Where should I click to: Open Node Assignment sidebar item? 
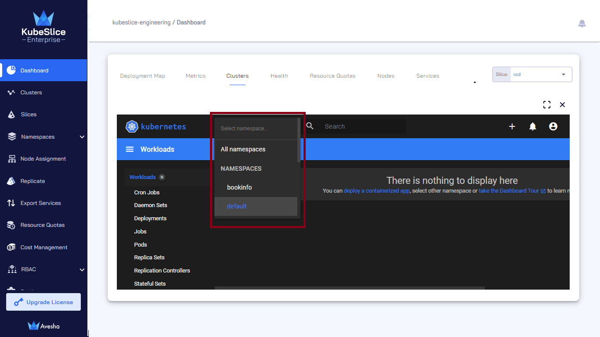pyautogui.click(x=43, y=159)
